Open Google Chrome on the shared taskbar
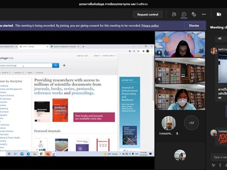 [41, 154]
